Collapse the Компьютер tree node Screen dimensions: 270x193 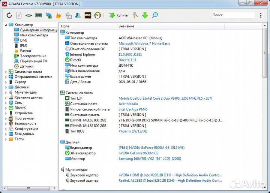(x=6, y=25)
